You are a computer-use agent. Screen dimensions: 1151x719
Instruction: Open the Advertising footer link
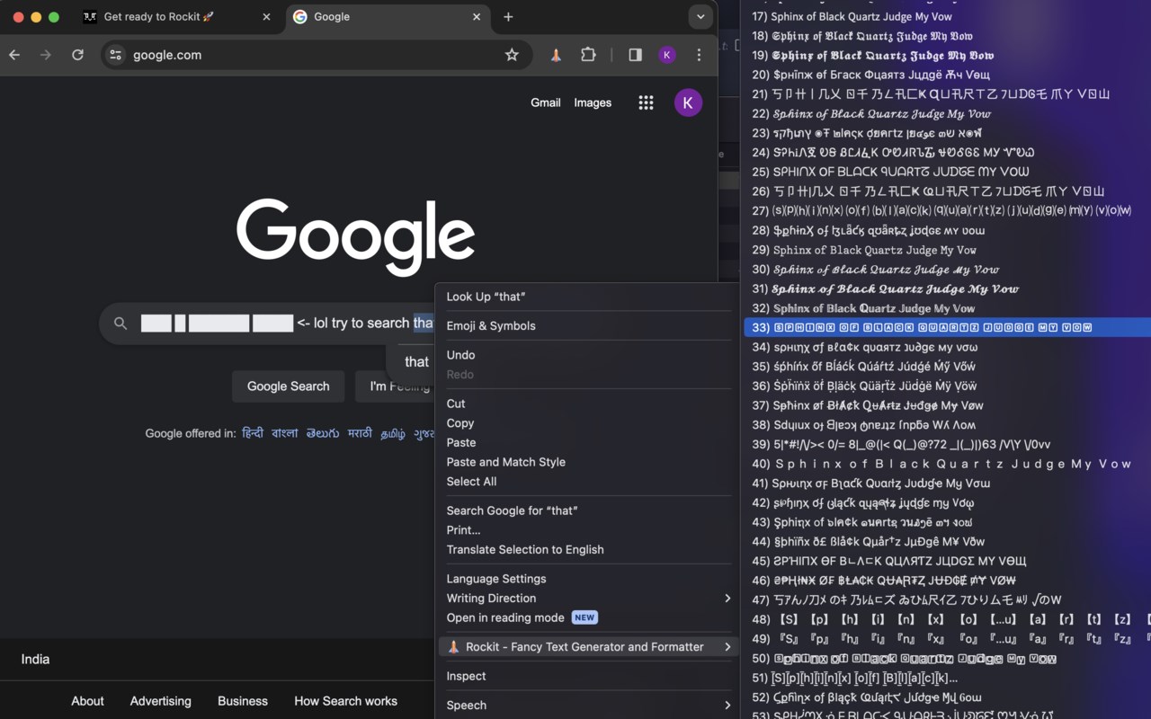click(161, 701)
